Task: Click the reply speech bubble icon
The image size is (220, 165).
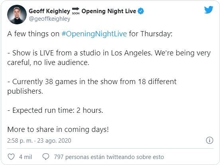Action: 46,157
